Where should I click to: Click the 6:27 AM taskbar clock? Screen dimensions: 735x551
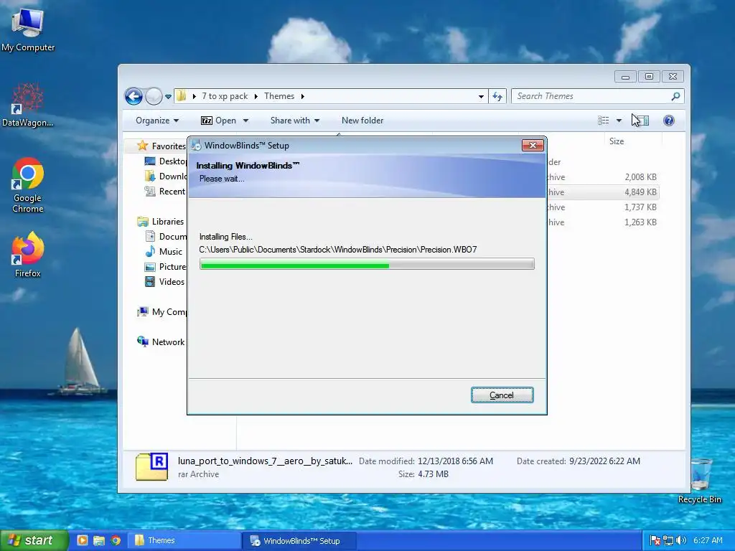pyautogui.click(x=708, y=540)
